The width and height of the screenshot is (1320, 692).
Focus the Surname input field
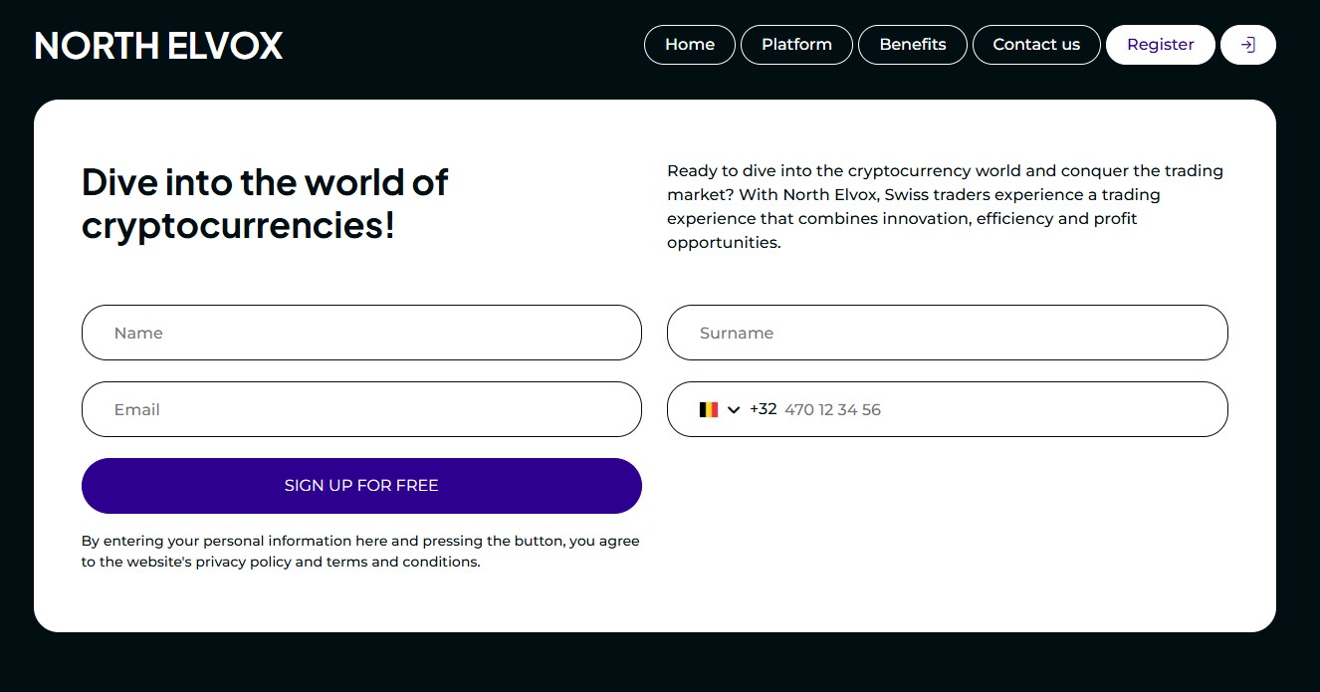(x=948, y=333)
